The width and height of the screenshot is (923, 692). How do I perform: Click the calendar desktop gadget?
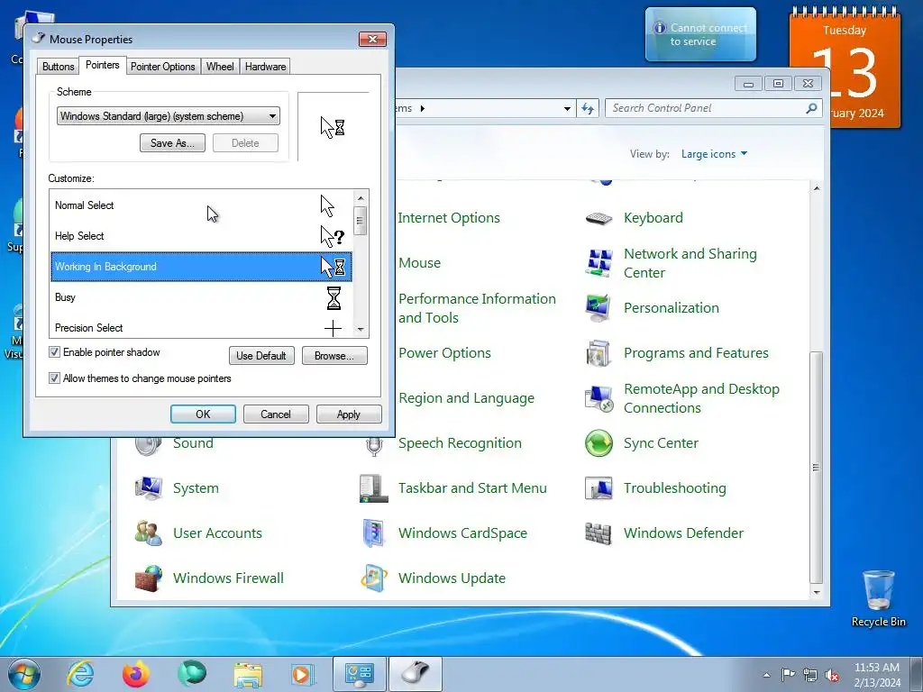click(x=844, y=68)
